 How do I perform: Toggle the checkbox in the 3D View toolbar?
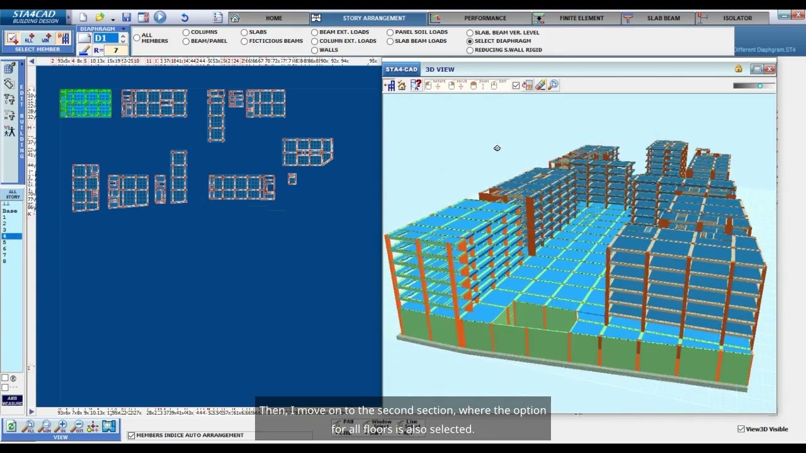click(x=516, y=86)
